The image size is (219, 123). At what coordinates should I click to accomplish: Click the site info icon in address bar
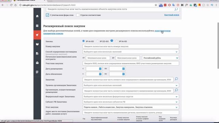tap(20, 5)
